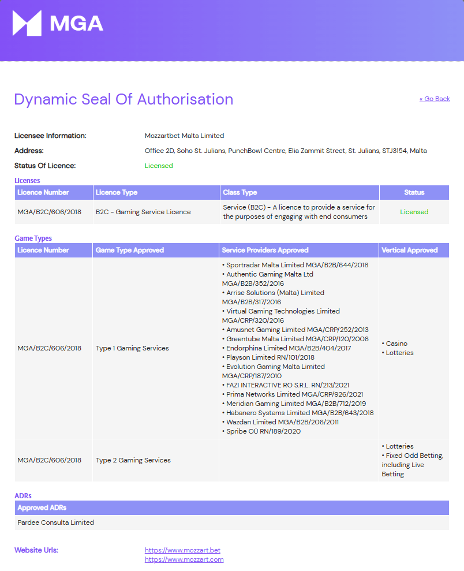Click the Vertical Approved column header
The height and width of the screenshot is (571, 464).
414,250
